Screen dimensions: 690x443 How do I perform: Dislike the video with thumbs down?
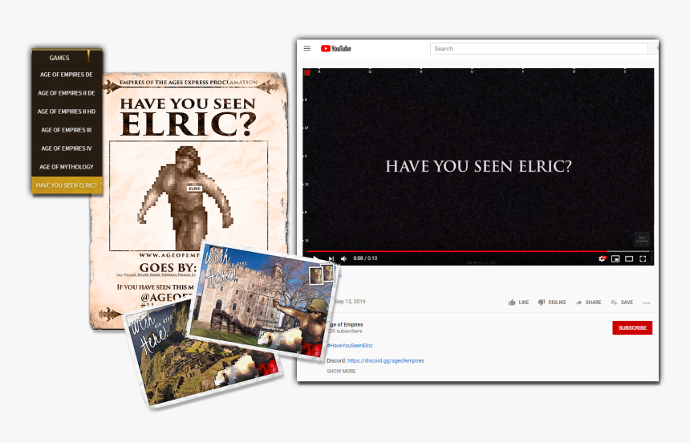(552, 303)
